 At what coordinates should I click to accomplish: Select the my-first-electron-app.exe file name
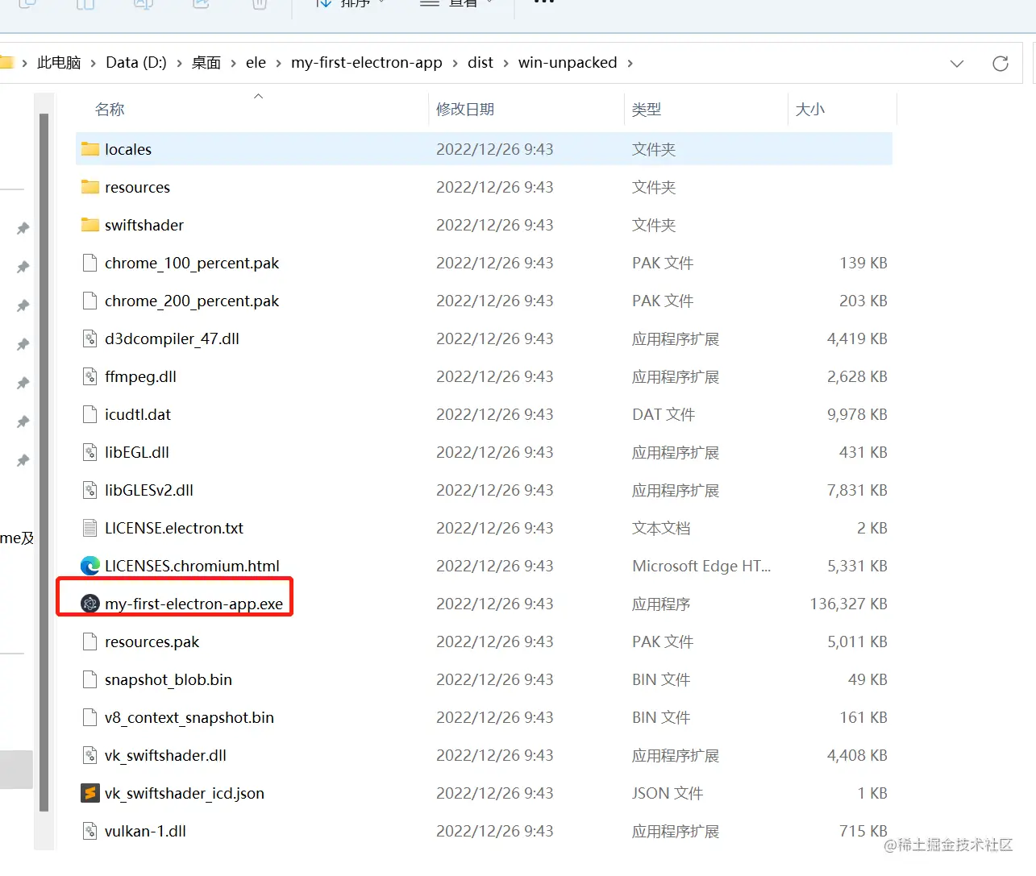[193, 604]
